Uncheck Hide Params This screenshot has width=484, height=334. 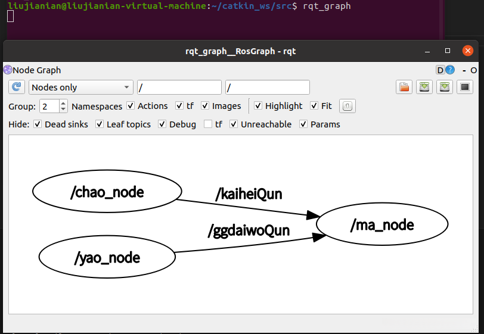click(x=303, y=124)
